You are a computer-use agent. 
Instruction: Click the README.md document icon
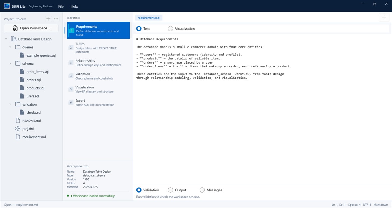point(18,120)
